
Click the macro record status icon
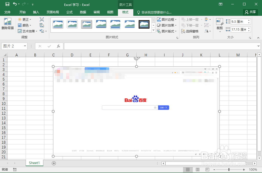(15, 169)
